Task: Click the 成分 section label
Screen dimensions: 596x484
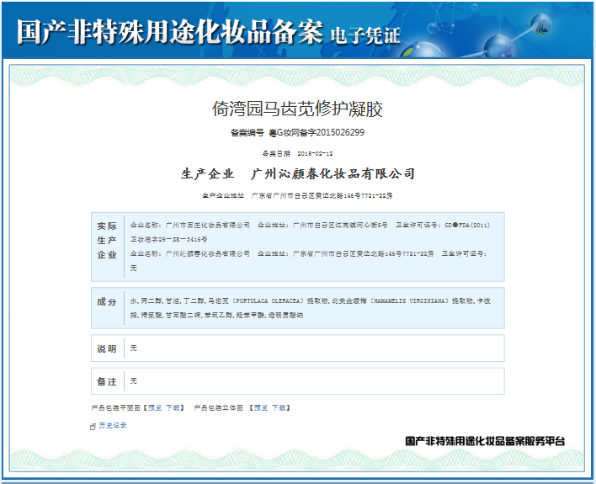Action: 107,301
